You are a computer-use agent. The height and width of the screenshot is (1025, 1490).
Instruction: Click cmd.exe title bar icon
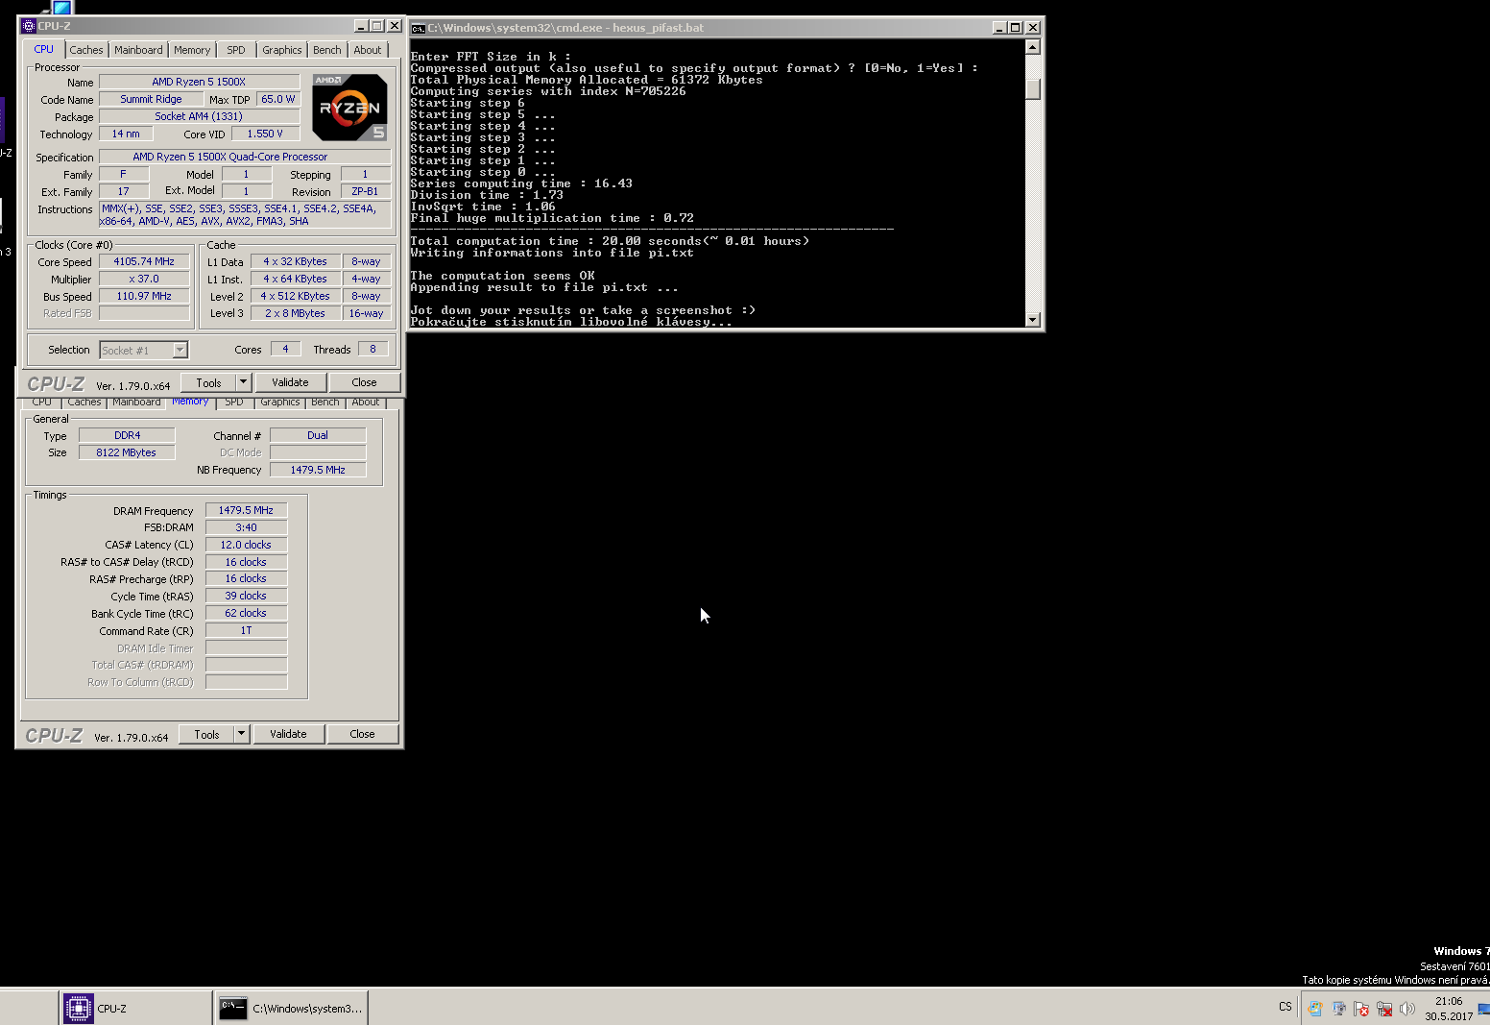tap(419, 28)
